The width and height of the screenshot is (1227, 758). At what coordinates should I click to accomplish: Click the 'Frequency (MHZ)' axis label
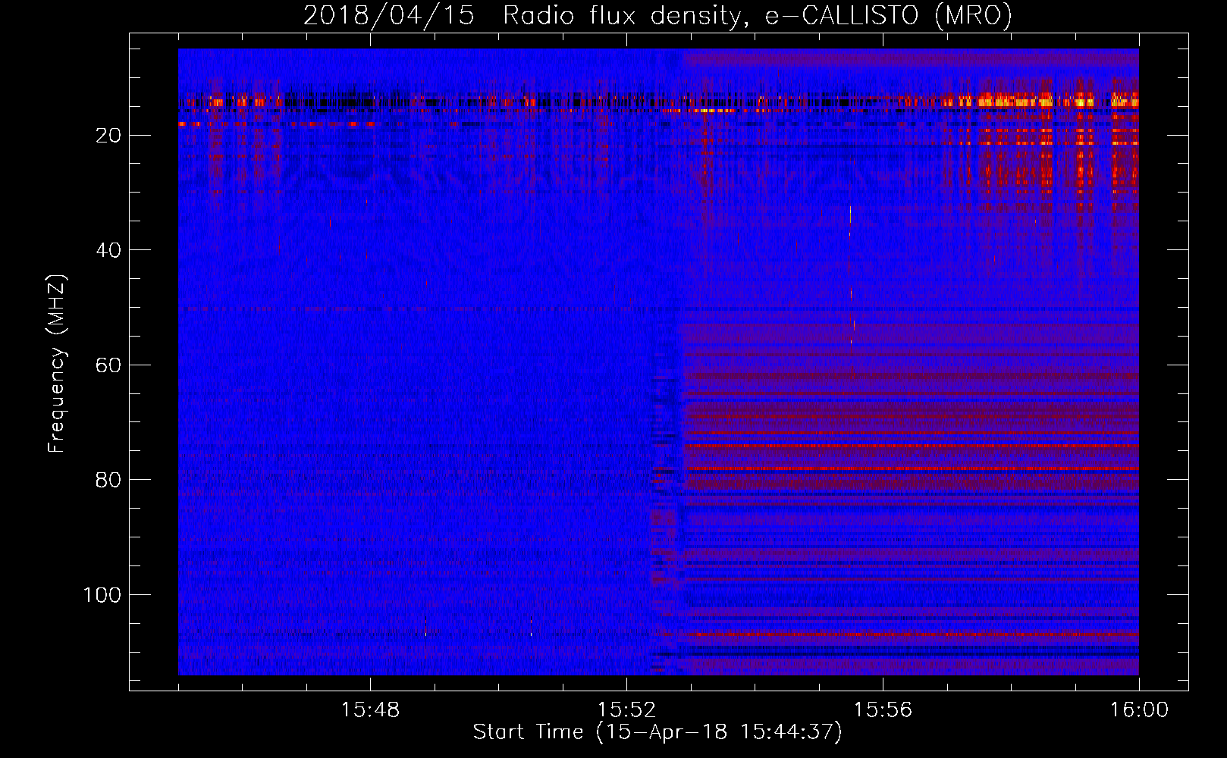click(57, 364)
